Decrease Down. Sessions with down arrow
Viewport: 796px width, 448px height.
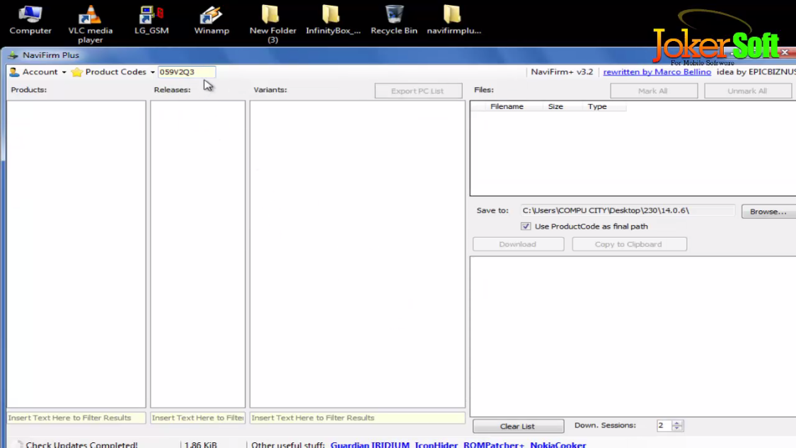677,429
